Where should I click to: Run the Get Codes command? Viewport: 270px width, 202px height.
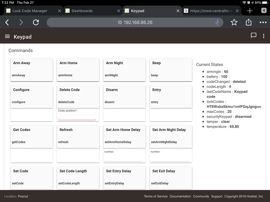(32, 137)
